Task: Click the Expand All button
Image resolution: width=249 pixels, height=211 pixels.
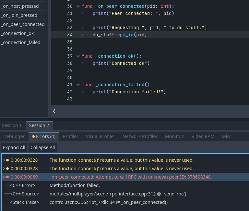Action: (14, 147)
